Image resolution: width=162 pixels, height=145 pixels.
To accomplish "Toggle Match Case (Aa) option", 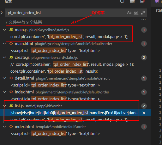I will (x=129, y=13).
